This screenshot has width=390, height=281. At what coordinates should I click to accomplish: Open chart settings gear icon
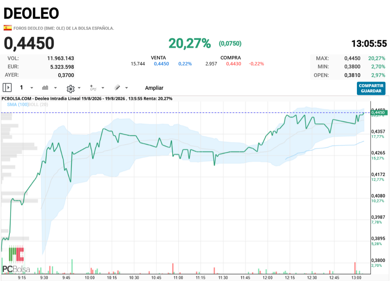click(71, 89)
